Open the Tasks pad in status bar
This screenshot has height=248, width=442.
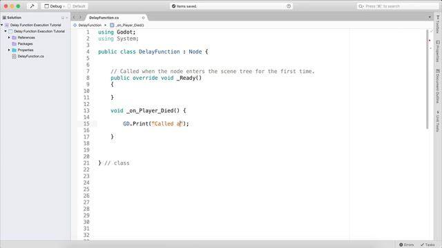click(427, 245)
